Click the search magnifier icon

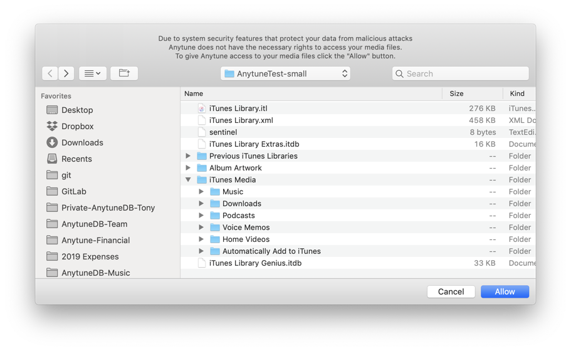399,74
